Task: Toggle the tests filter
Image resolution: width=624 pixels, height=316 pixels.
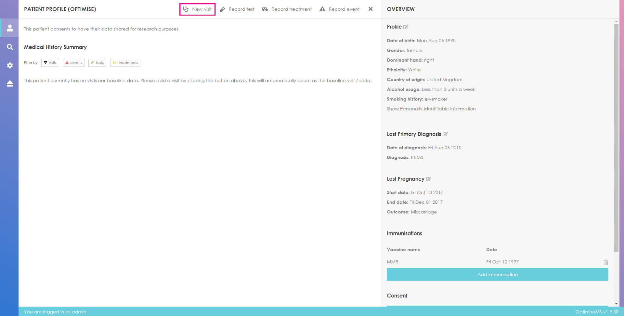Action: (x=97, y=63)
